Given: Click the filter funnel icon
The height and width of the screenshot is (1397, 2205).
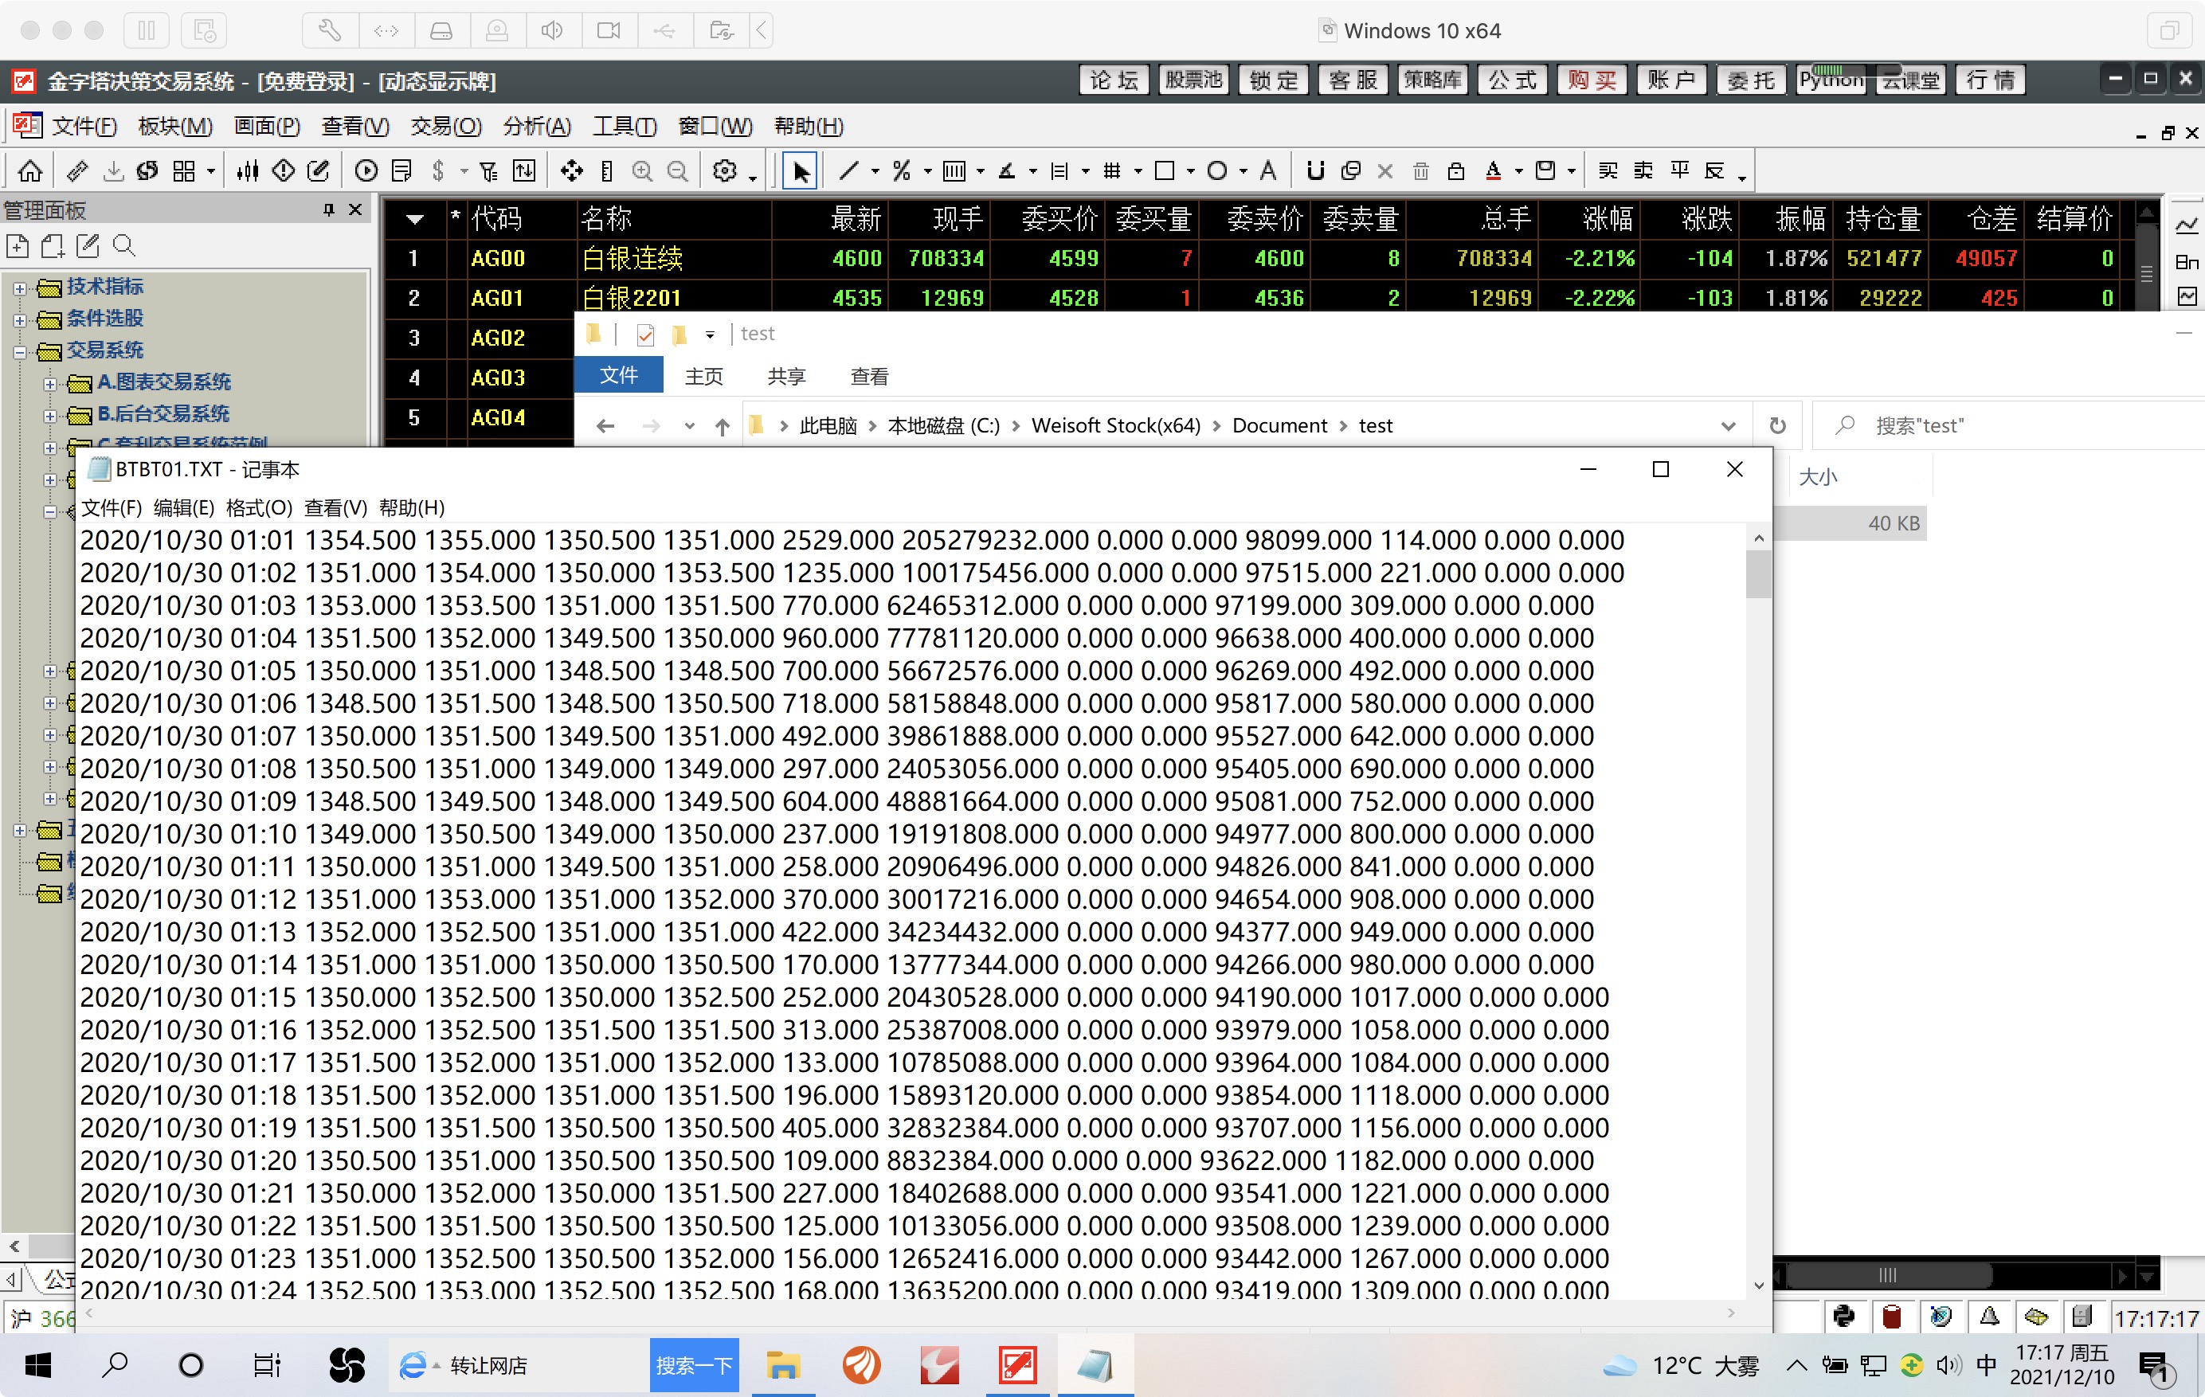Looking at the screenshot, I should tap(488, 170).
